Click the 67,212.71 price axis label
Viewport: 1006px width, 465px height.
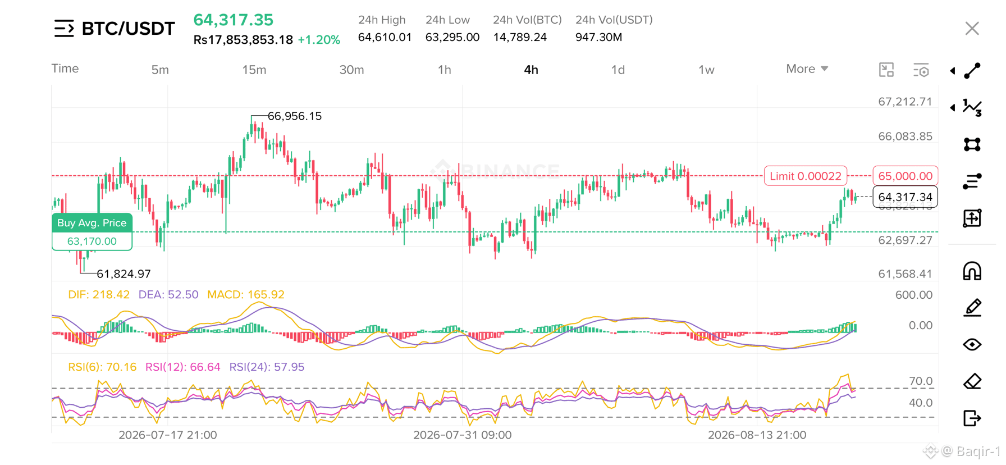click(x=905, y=102)
